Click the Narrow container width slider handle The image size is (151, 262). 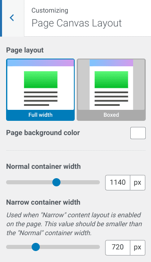point(36,247)
